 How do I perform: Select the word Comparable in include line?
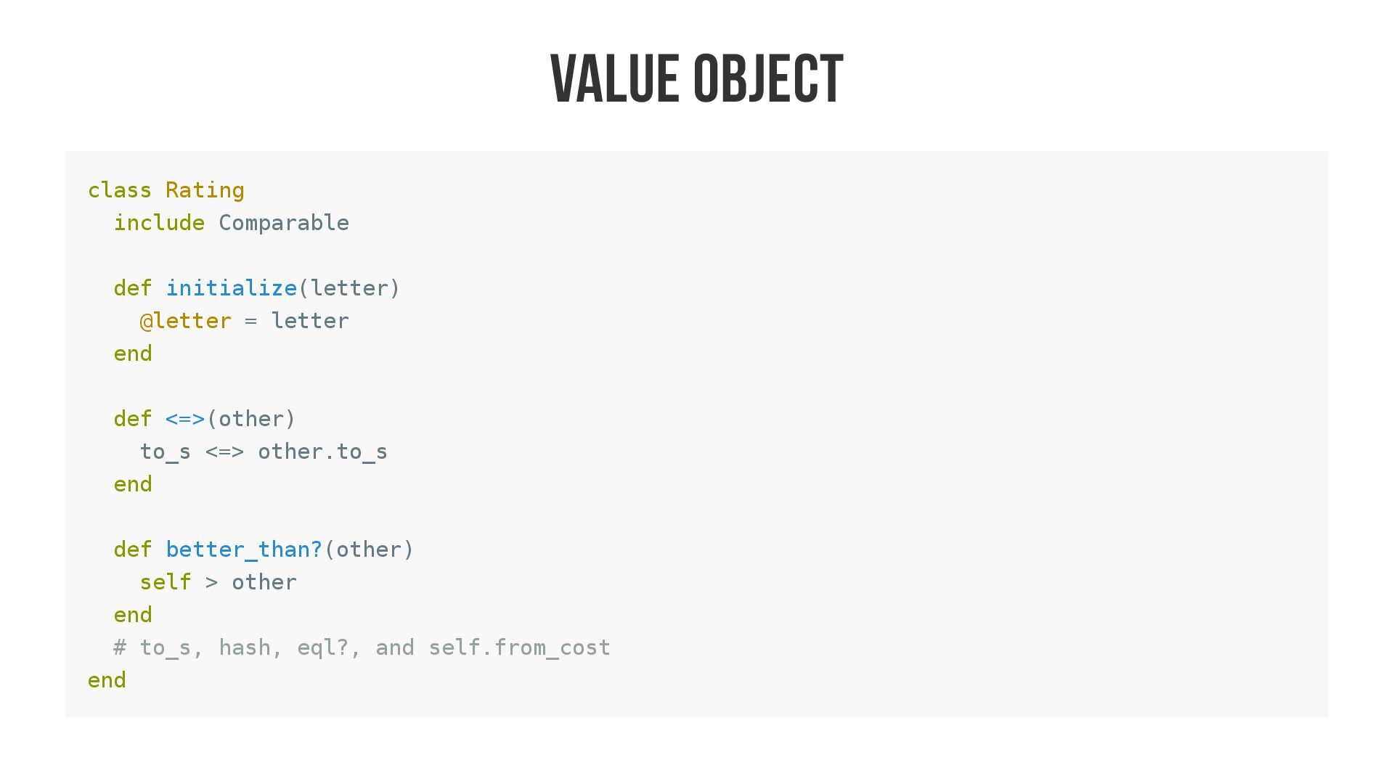pyautogui.click(x=284, y=223)
